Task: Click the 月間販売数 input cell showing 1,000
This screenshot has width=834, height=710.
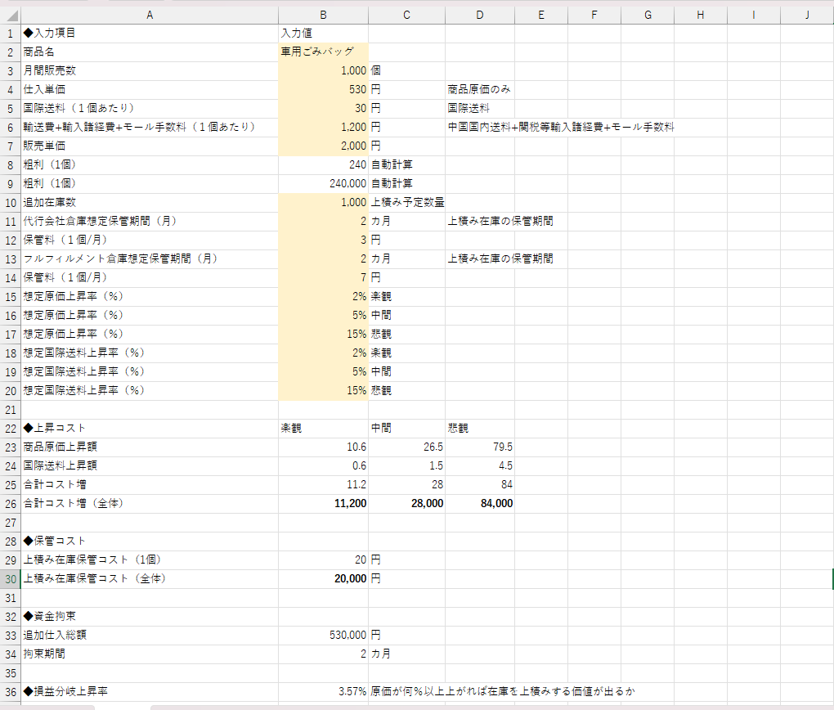Action: 323,70
